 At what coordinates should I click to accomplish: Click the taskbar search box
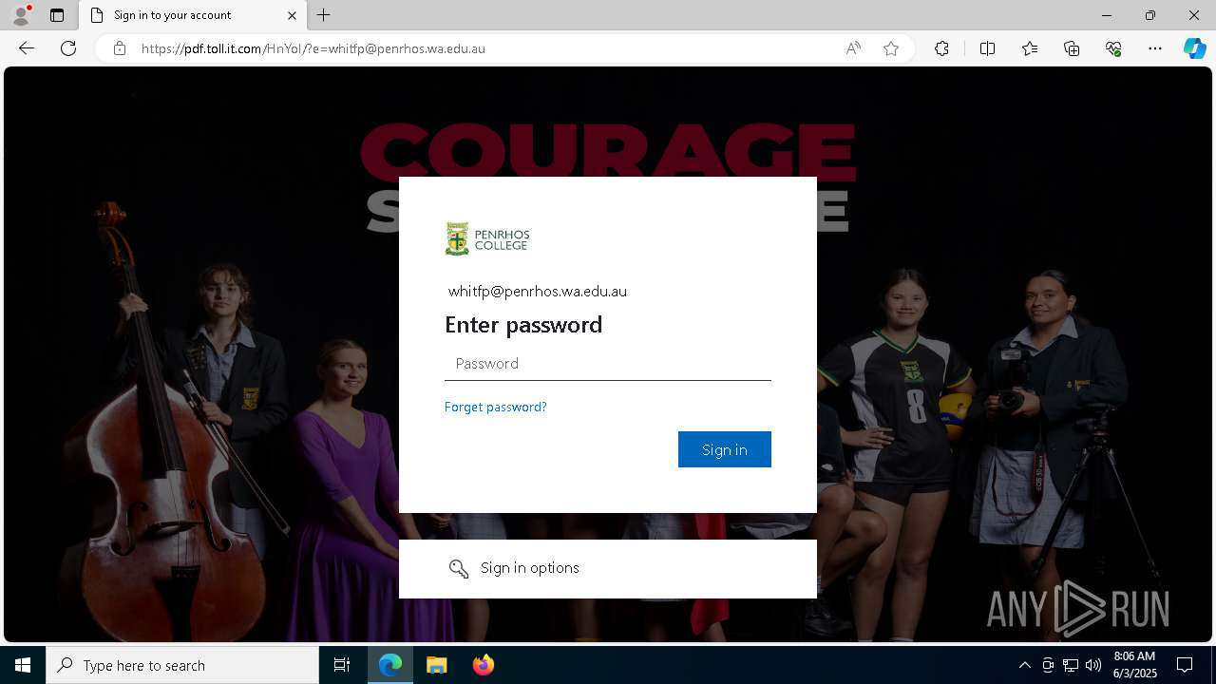pos(182,665)
